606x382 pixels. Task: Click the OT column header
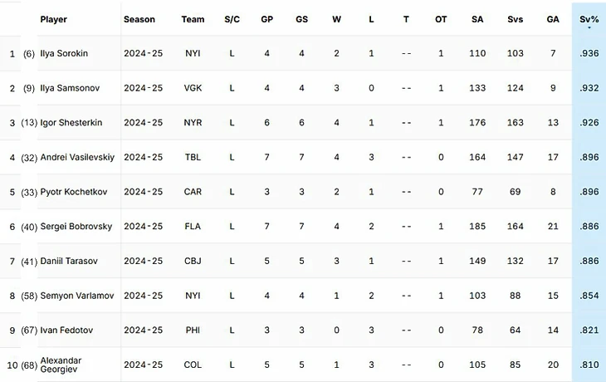point(441,19)
